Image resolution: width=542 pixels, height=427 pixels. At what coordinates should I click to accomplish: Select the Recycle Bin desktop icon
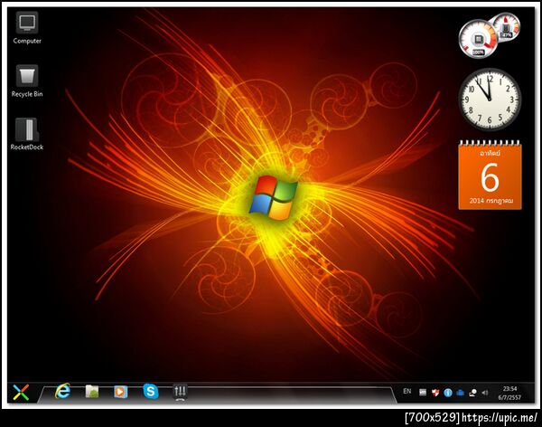point(27,81)
